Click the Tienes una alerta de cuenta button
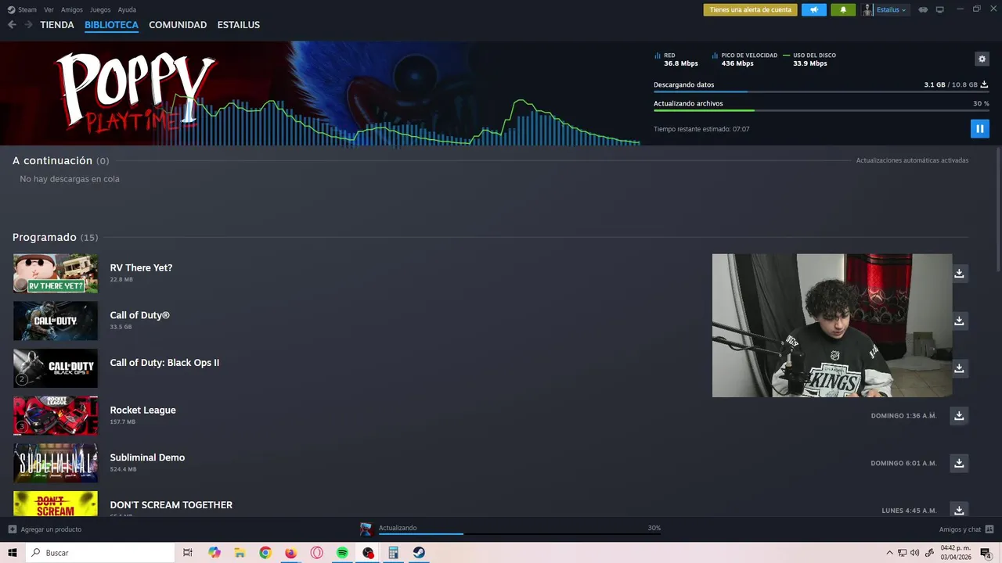Viewport: 1002px width, 563px height. click(x=750, y=10)
